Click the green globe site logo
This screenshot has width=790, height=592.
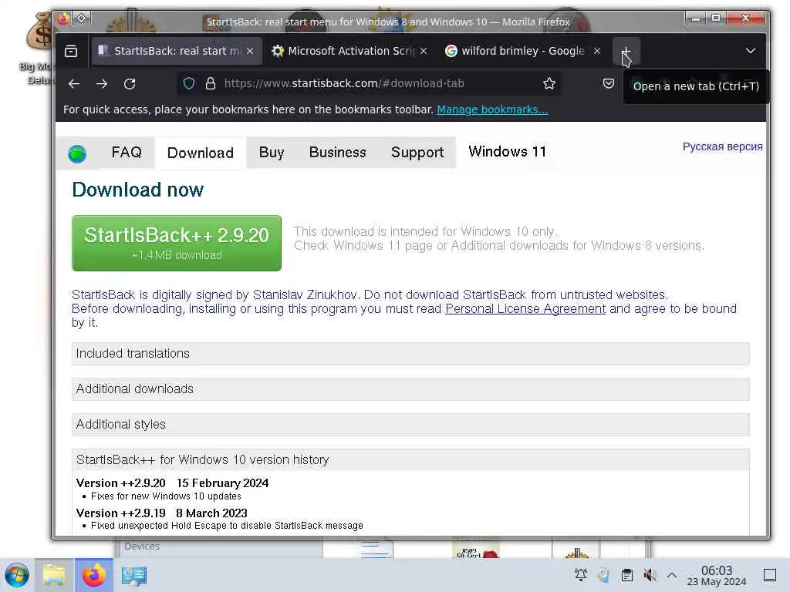[77, 153]
